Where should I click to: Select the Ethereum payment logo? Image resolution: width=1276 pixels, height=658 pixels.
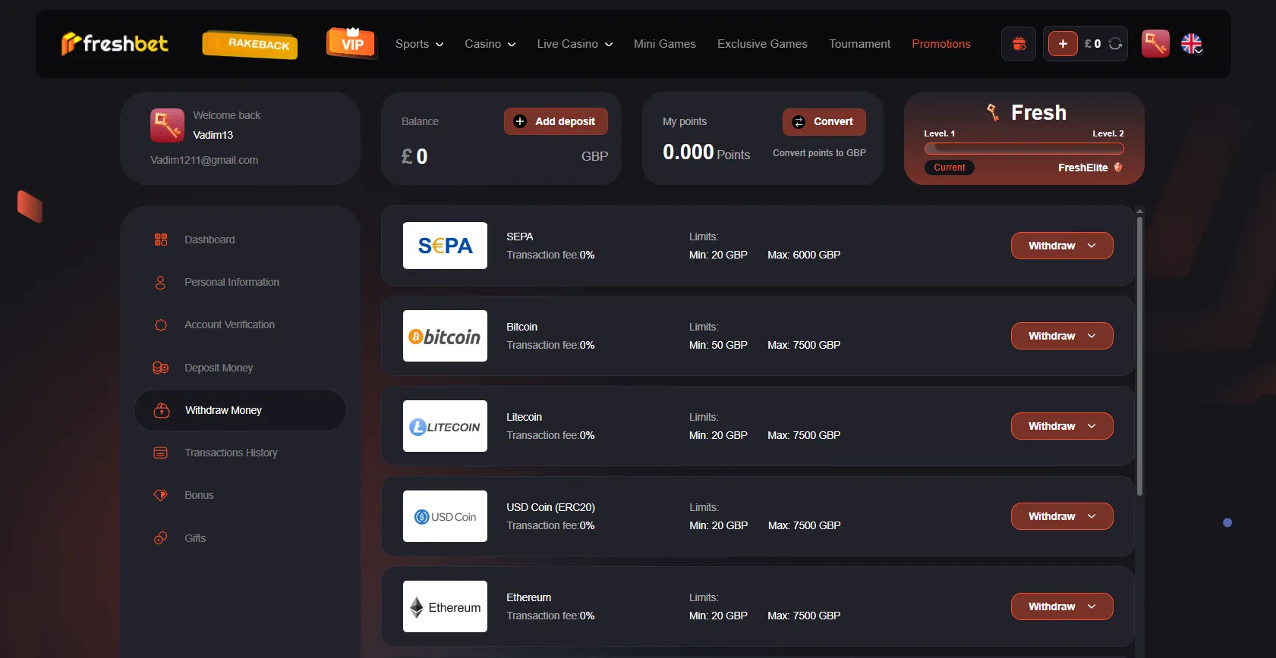pyautogui.click(x=445, y=606)
